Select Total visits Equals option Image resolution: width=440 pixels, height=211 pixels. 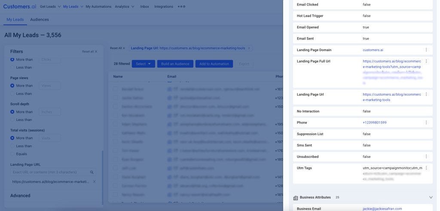(12, 154)
